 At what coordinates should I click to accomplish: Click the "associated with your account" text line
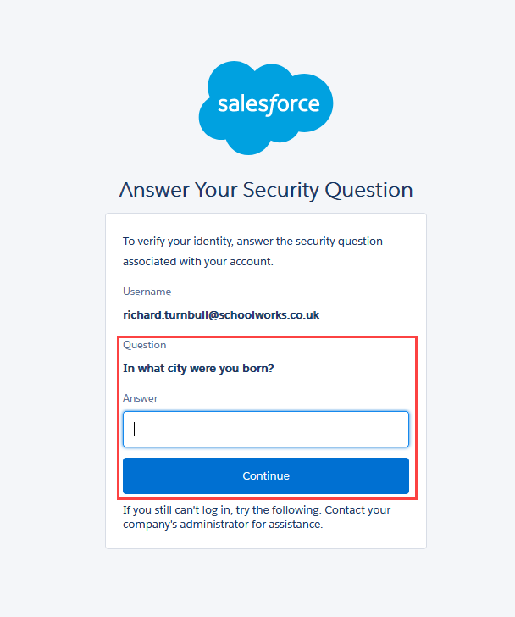pyautogui.click(x=197, y=262)
